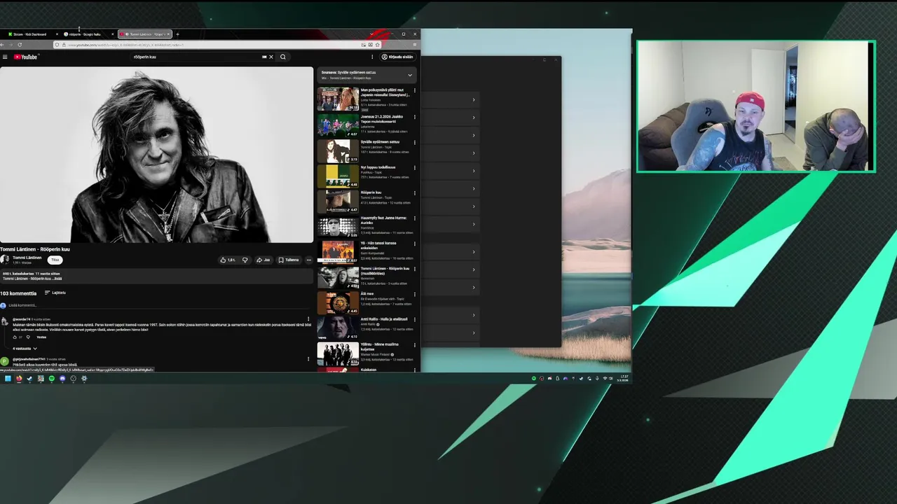Open more actions ellipsis beside Tallenna
This screenshot has height=504, width=897.
(x=308, y=260)
